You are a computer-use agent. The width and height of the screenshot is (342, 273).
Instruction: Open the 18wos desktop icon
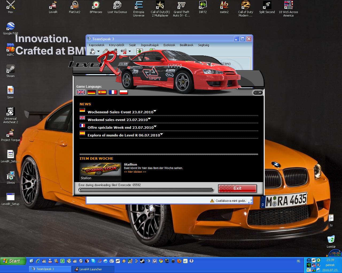point(10,178)
